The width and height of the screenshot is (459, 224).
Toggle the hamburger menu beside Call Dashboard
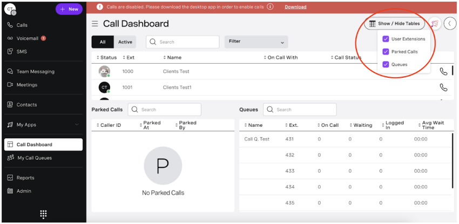pos(95,24)
